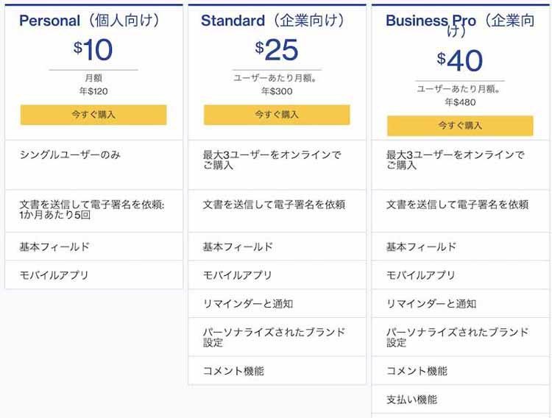
Task: Click the 今すぐ購入 button under Business Pro
Action: [x=460, y=126]
